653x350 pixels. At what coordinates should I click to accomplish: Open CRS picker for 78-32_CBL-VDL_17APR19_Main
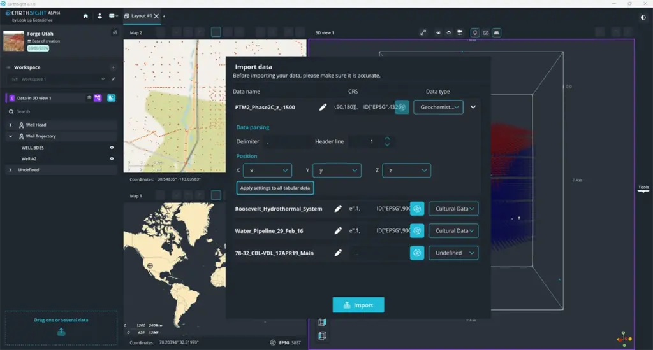[x=417, y=253]
